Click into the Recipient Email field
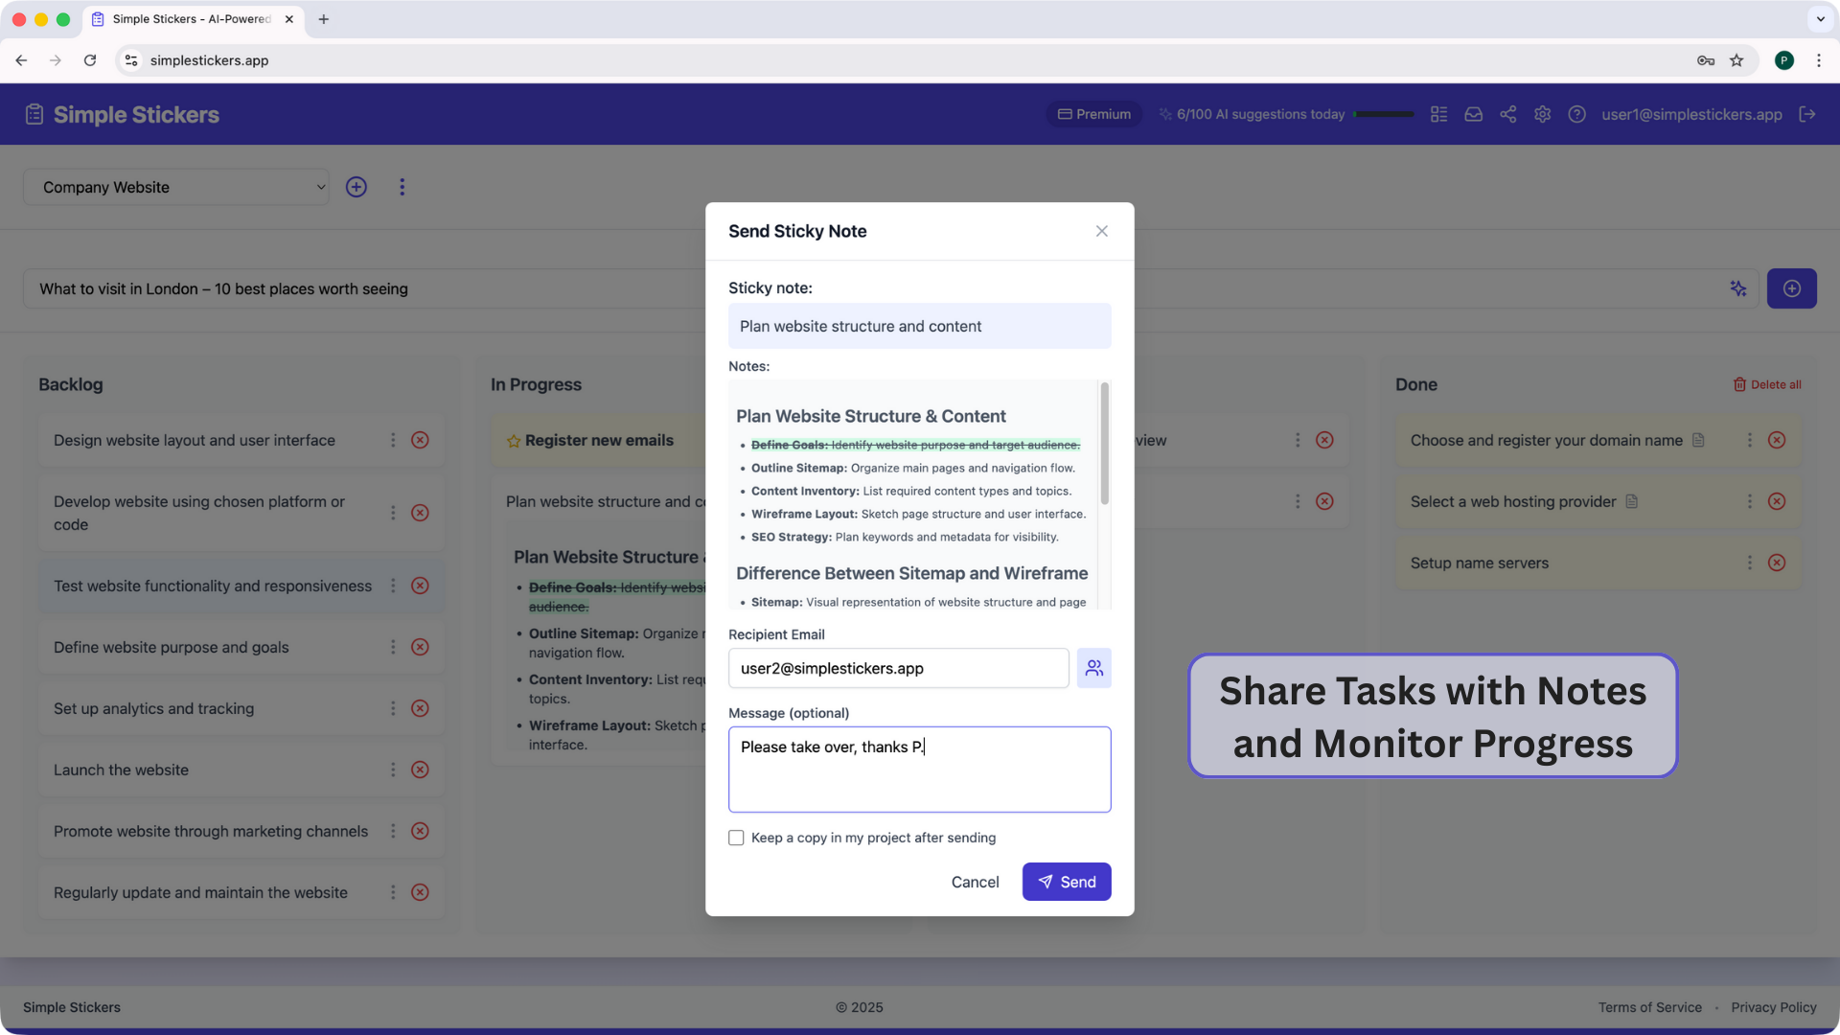 pos(898,668)
